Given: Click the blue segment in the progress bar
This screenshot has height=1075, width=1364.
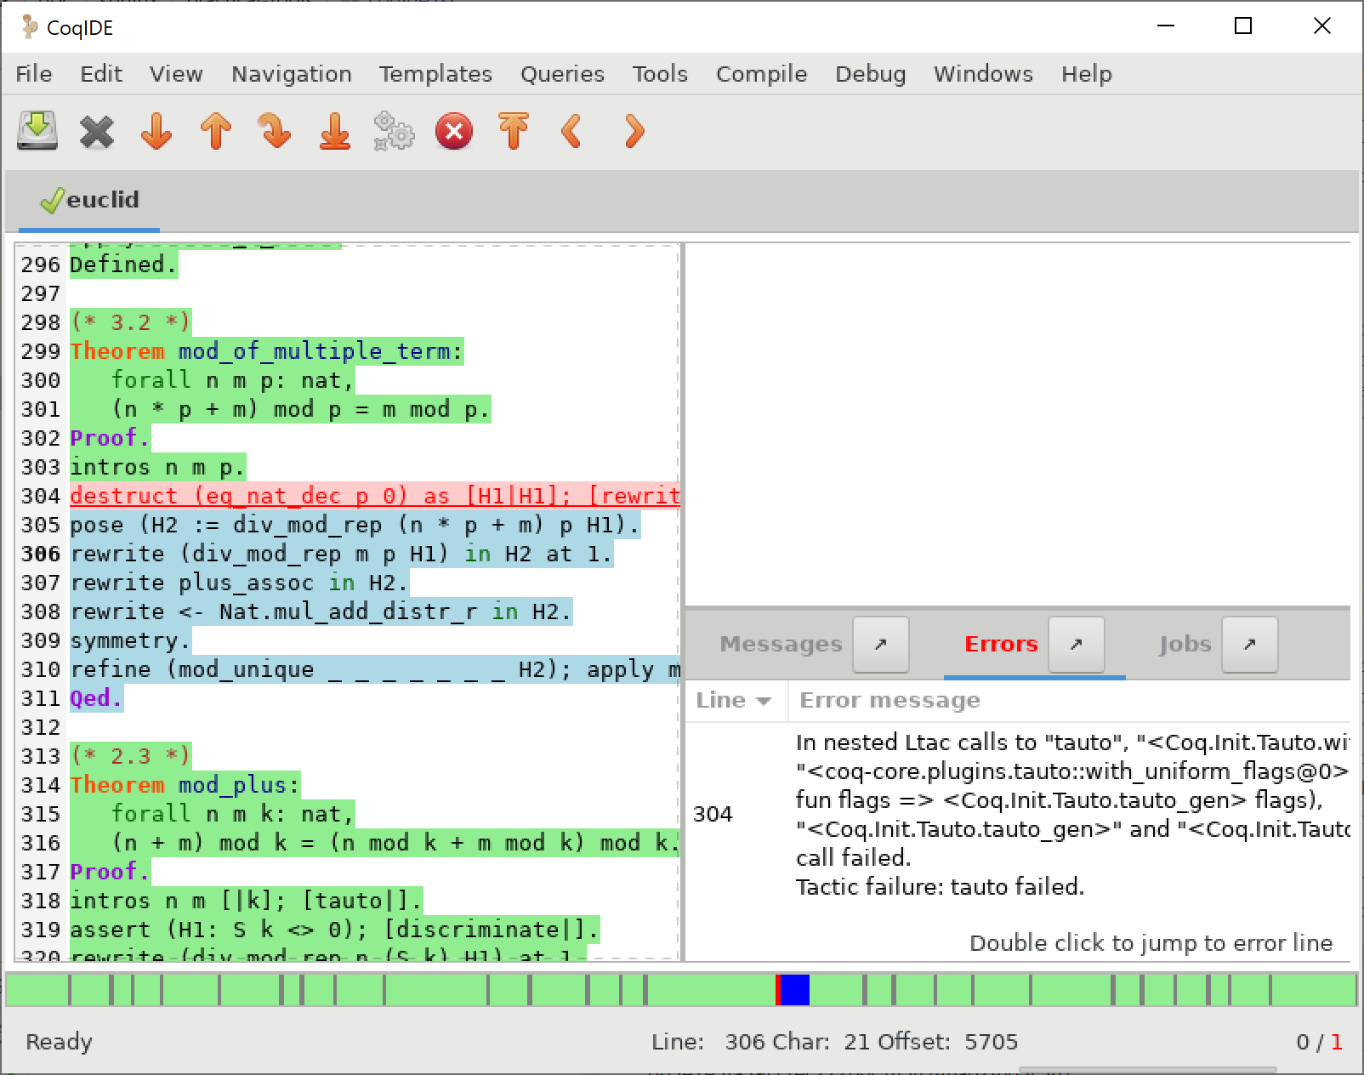Looking at the screenshot, I should tap(794, 989).
